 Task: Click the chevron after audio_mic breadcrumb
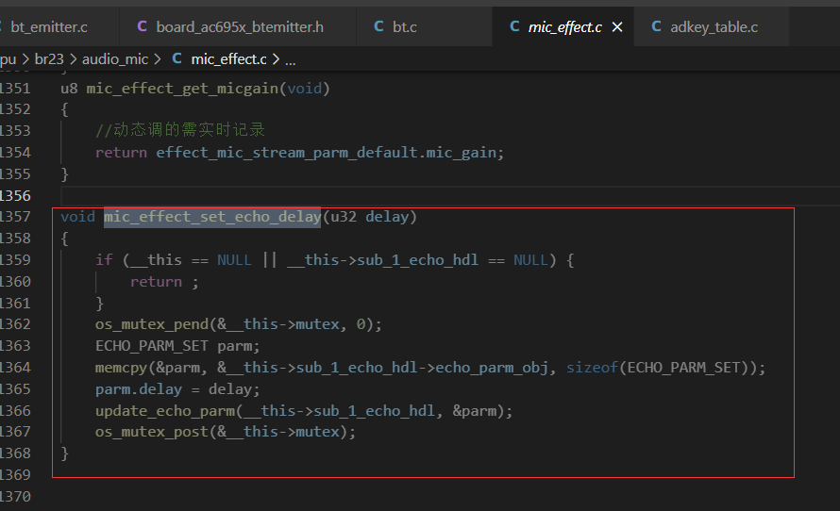pyautogui.click(x=158, y=58)
